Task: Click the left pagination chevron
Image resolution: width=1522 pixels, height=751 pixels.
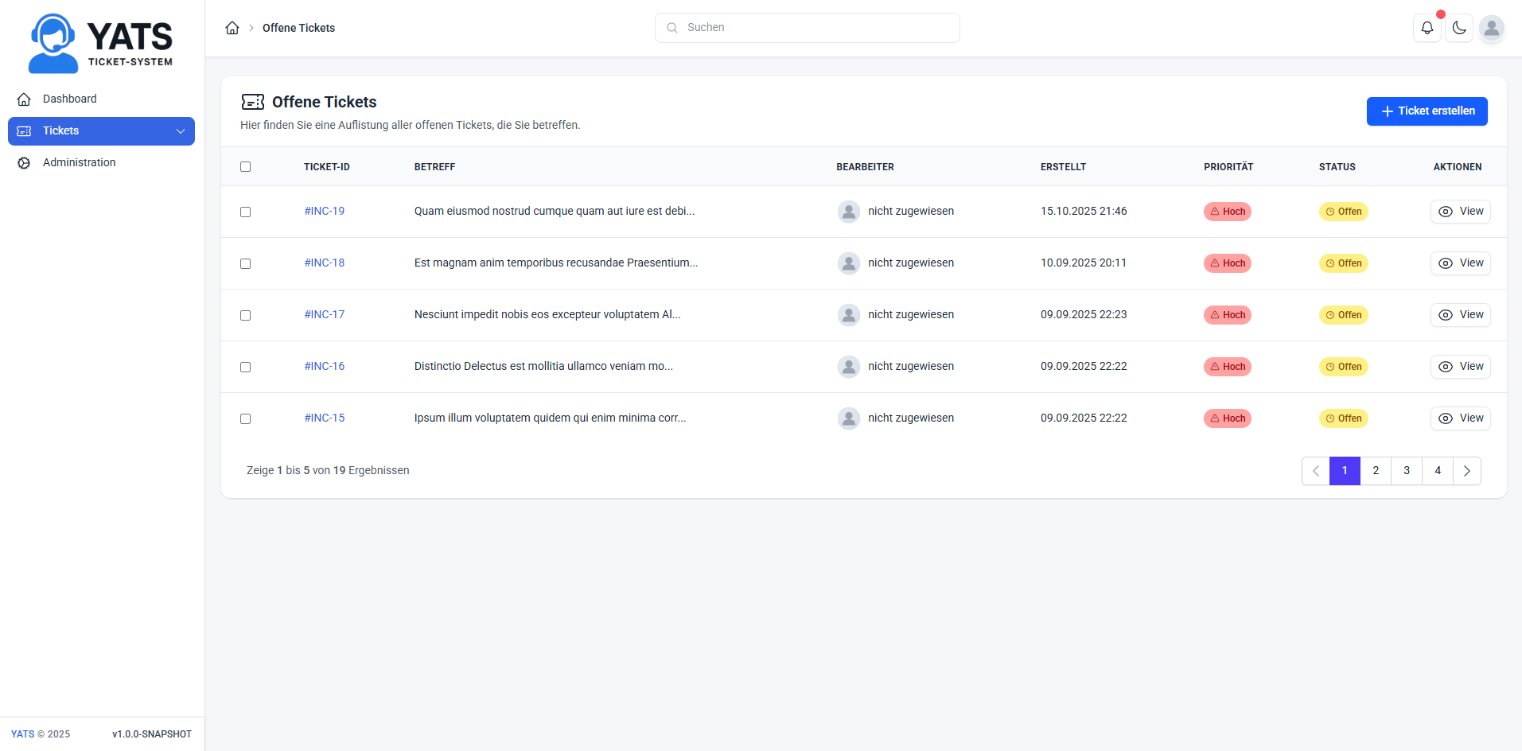Action: point(1315,470)
